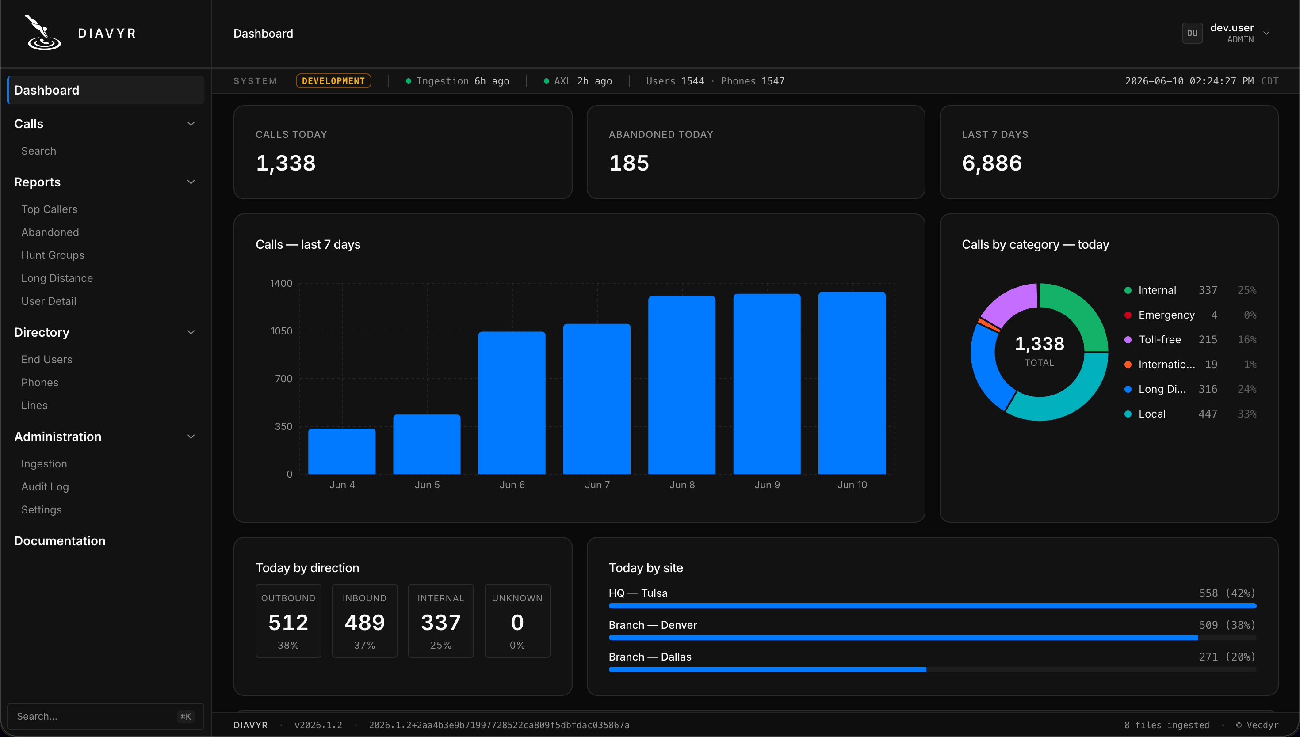Click the DEVELOPMENT environment badge
1300x737 pixels.
[x=333, y=81]
